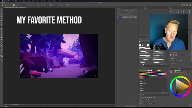
Task: Expand the Grayscale swatch folder
Action: pyautogui.click(x=140, y=83)
